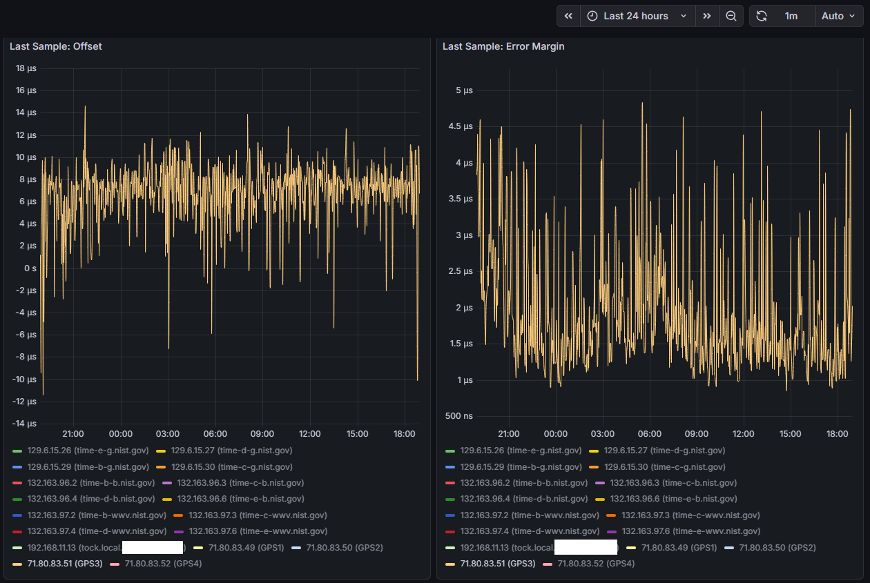Click 132.163.96.3 time-c-b in Error Margin legend
This screenshot has width=870, height=583.
point(673,483)
